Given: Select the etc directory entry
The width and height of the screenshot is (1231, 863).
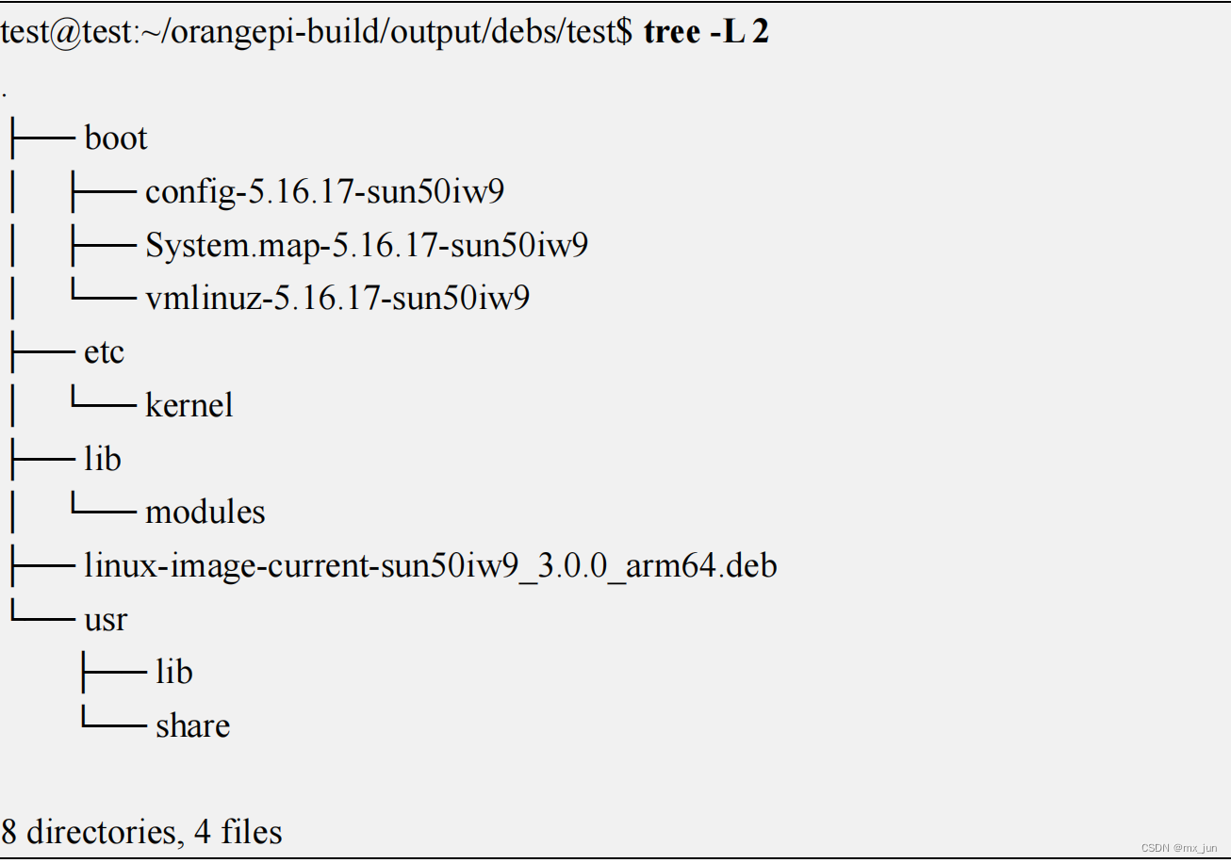Looking at the screenshot, I should click(104, 352).
